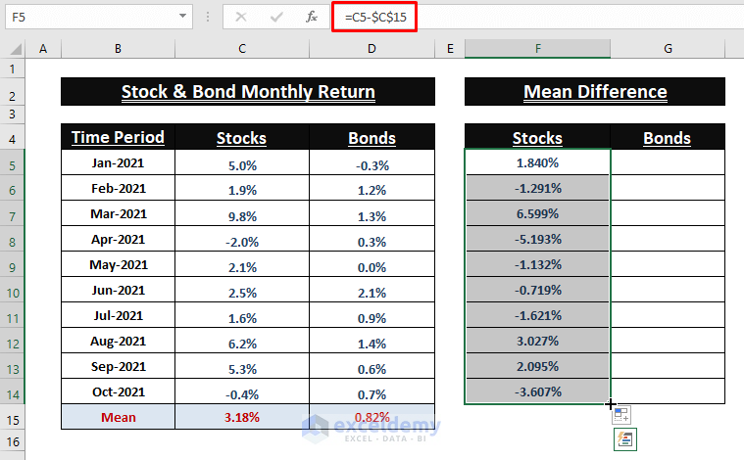Image resolution: width=744 pixels, height=460 pixels.
Task: Select row 15 header
Action: coord(12,419)
